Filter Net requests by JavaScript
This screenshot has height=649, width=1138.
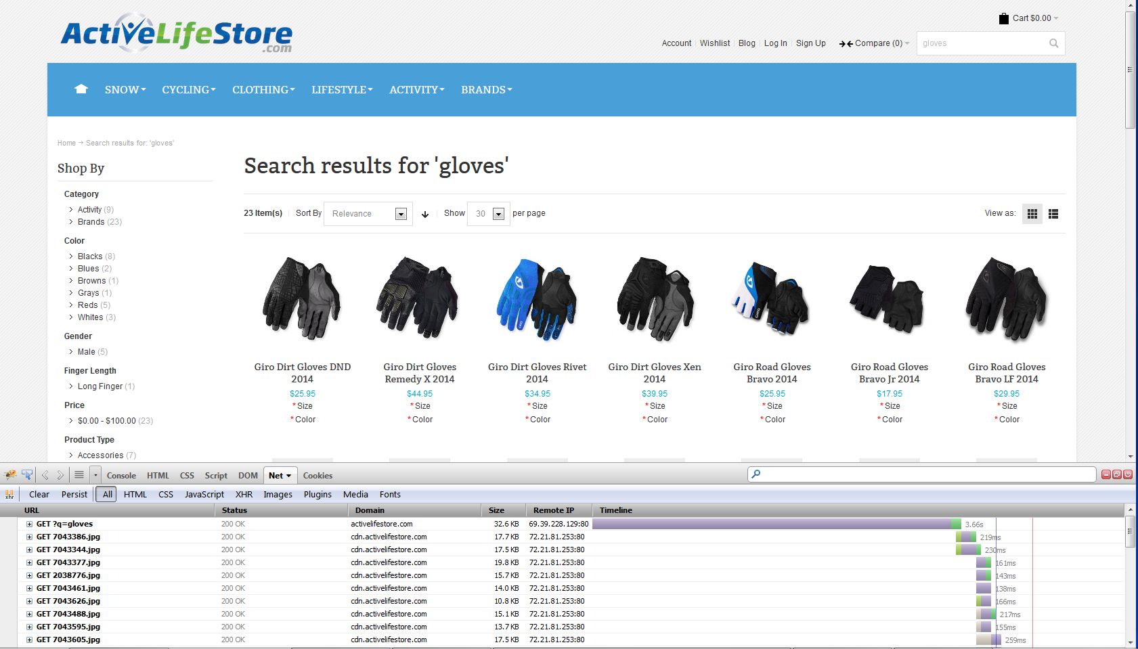(x=204, y=495)
